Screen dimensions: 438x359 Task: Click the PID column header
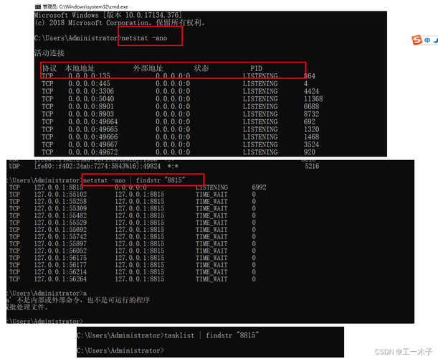click(257, 68)
